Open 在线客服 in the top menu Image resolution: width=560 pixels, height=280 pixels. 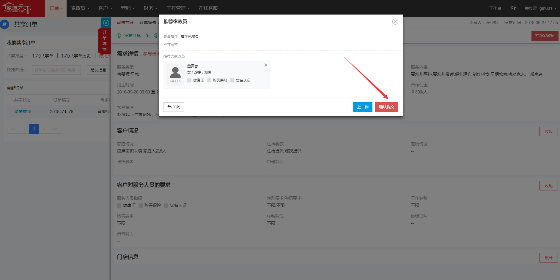208,8
